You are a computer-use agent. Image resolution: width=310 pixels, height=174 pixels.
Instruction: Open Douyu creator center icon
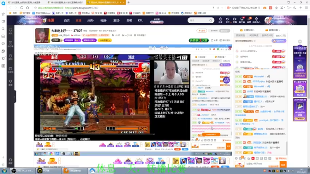[x=257, y=20]
